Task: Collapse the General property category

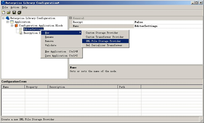Action: point(71,18)
